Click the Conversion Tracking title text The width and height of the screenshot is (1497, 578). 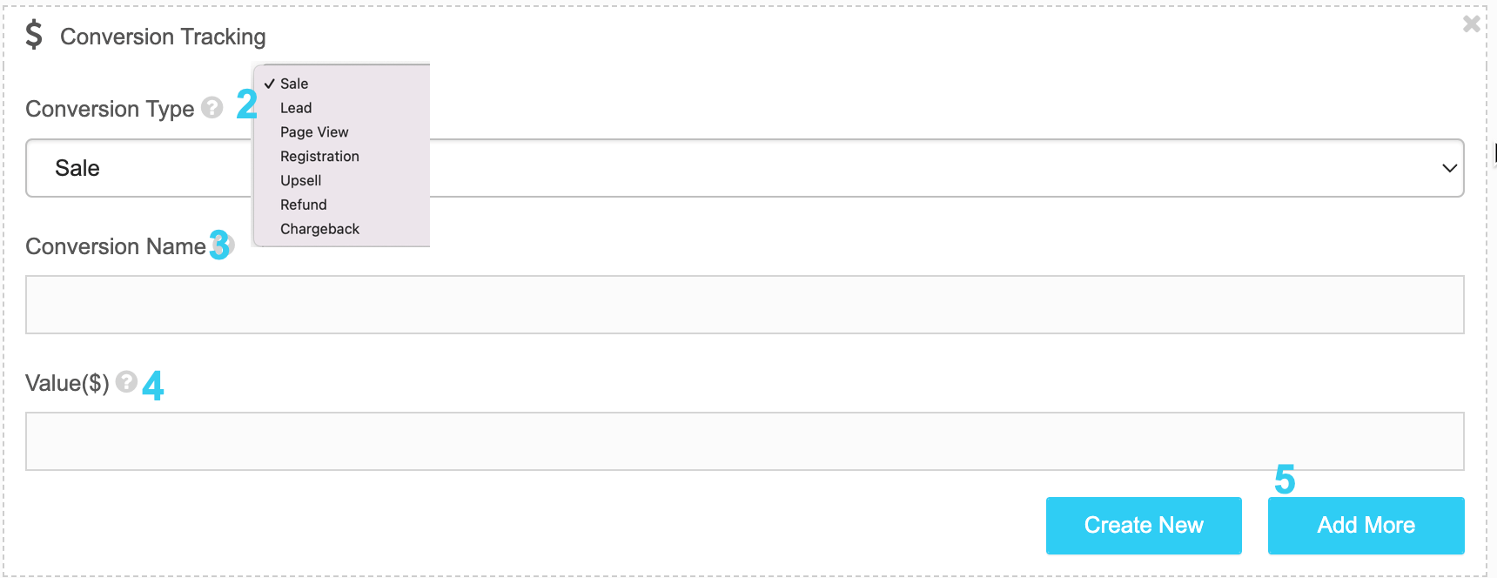point(163,37)
